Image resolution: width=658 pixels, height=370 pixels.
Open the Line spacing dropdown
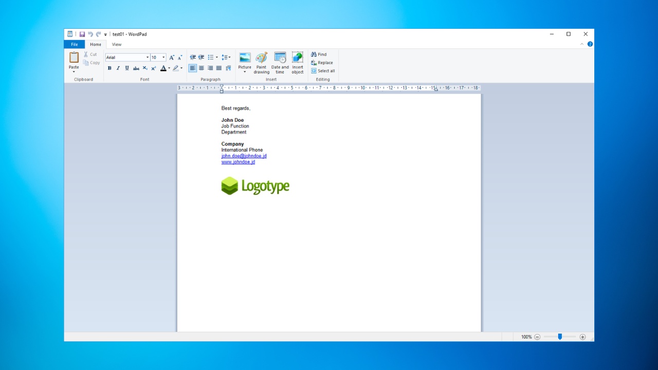[226, 58]
